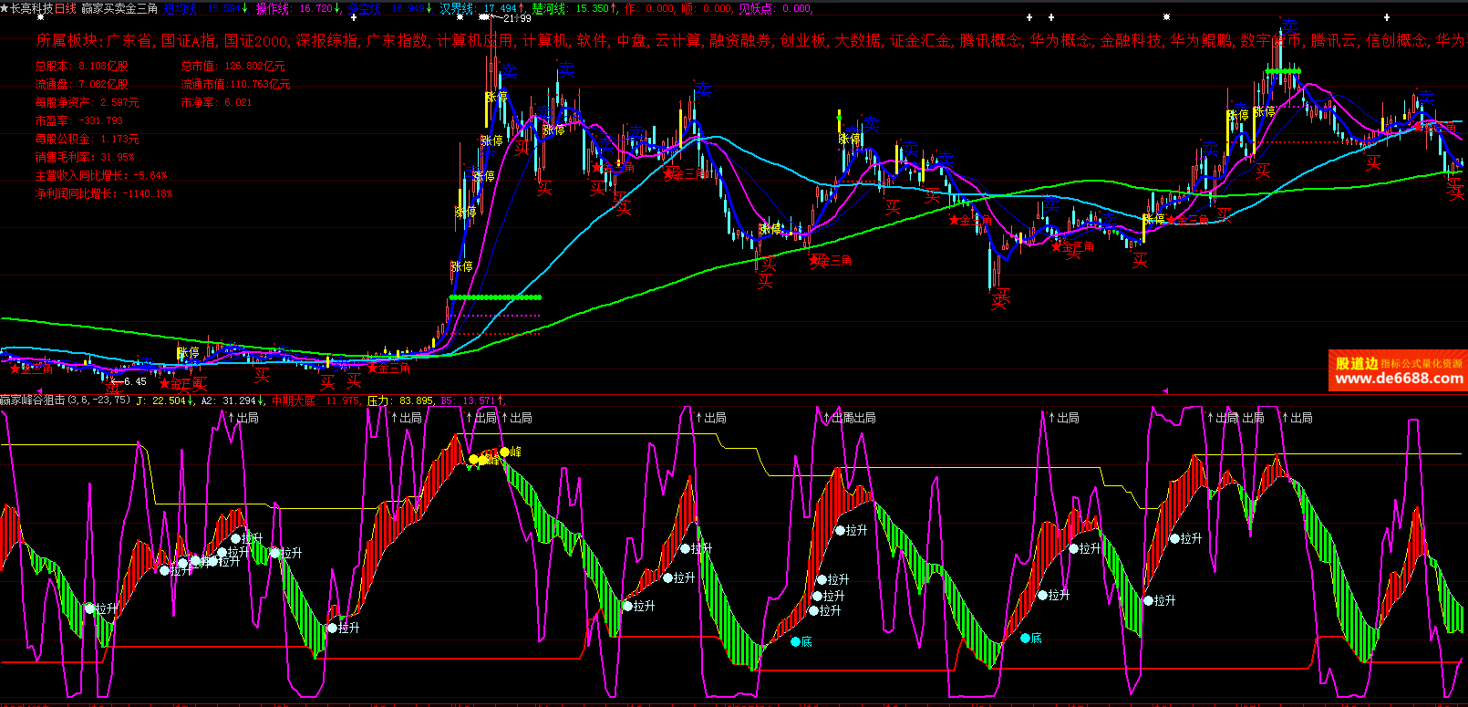Click the rightmost white plus marker at the top

point(1388,17)
